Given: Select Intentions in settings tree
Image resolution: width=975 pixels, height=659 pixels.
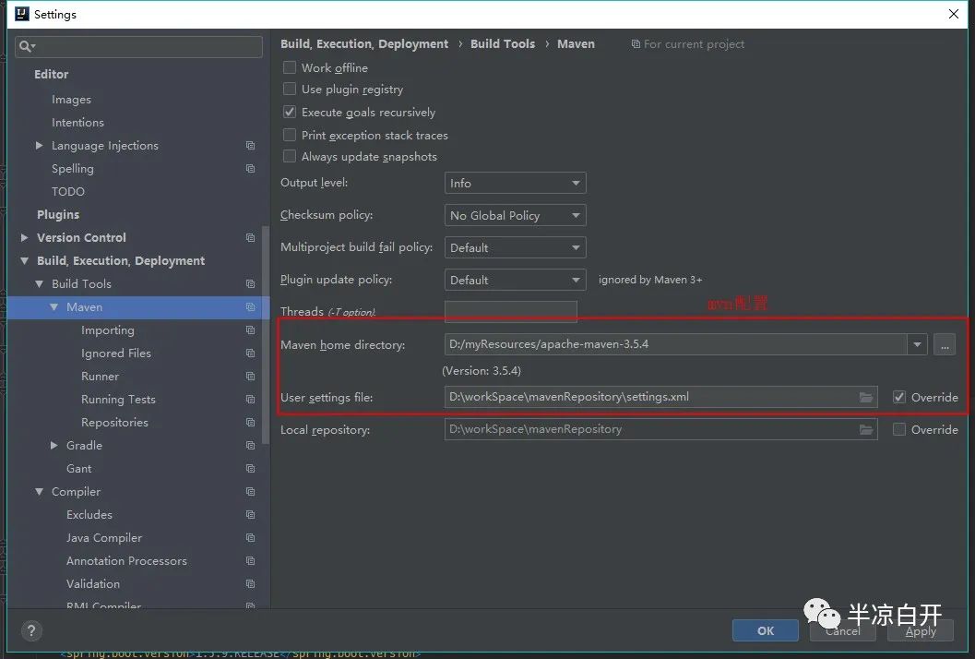Looking at the screenshot, I should pyautogui.click(x=77, y=123).
